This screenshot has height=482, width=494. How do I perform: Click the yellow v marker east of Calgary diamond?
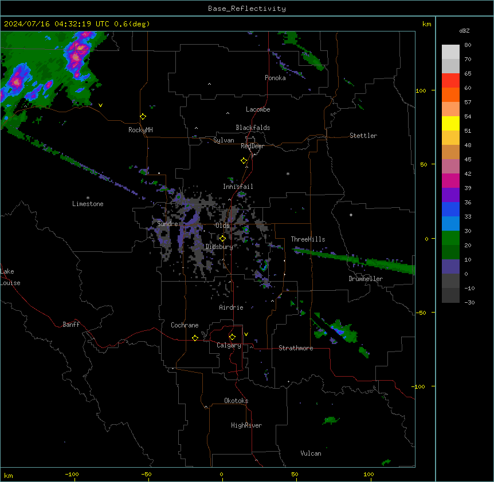246,334
